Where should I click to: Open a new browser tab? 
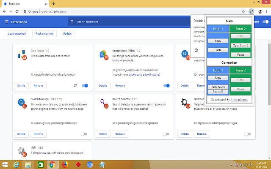(x=53, y=4)
